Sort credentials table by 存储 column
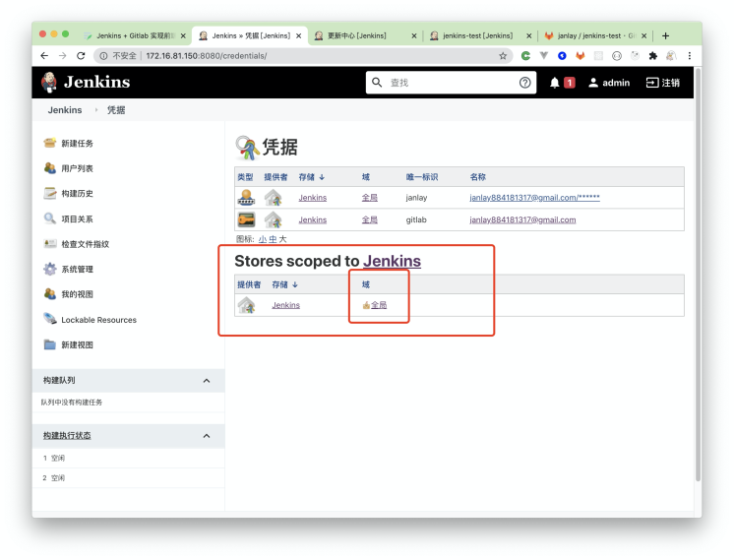This screenshot has height=560, width=734. click(311, 177)
